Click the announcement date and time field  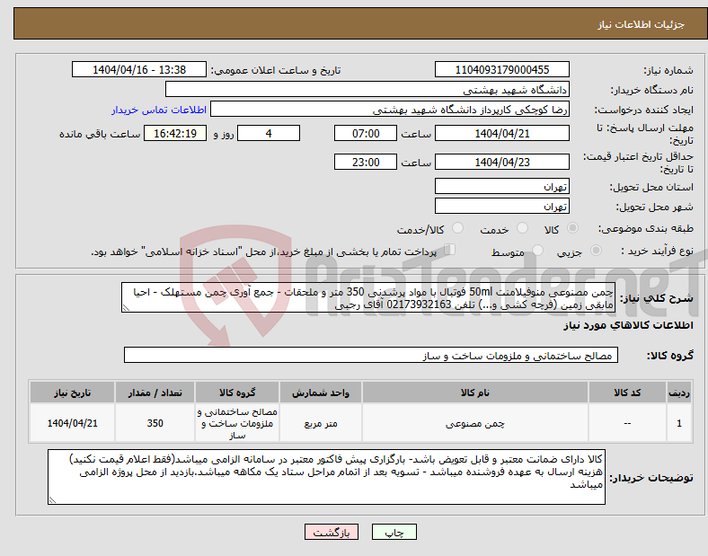139,70
